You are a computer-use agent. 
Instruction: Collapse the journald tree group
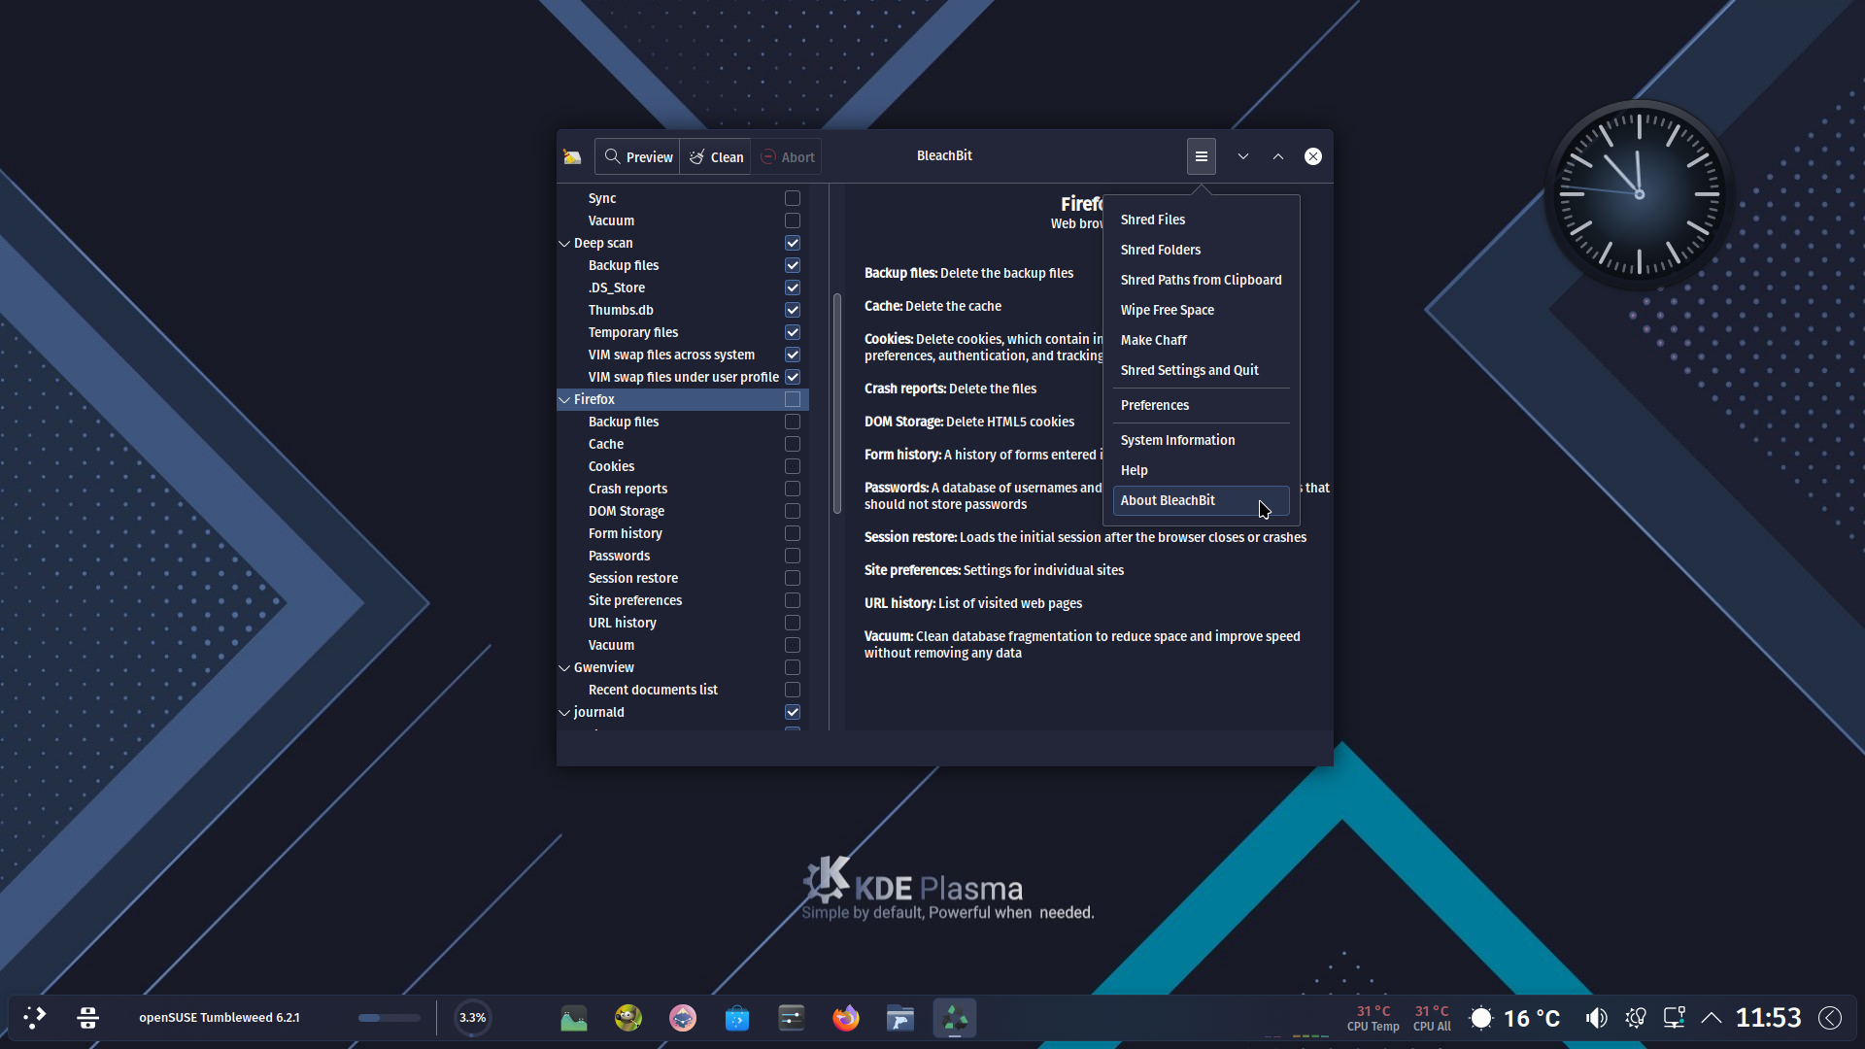pos(564,712)
